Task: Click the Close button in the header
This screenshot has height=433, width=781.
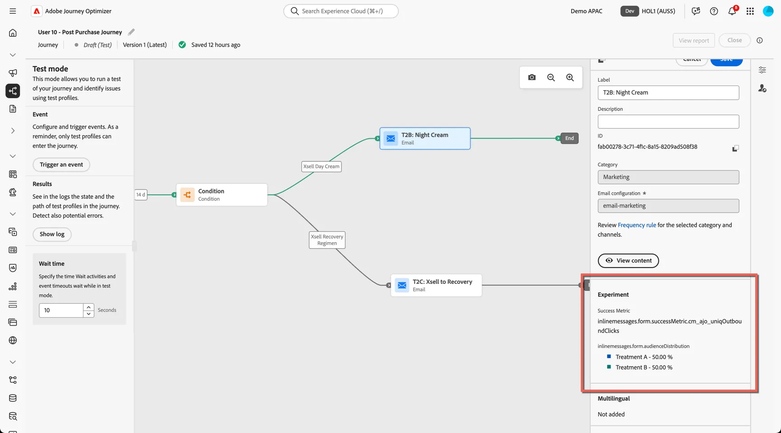Action: 734,40
